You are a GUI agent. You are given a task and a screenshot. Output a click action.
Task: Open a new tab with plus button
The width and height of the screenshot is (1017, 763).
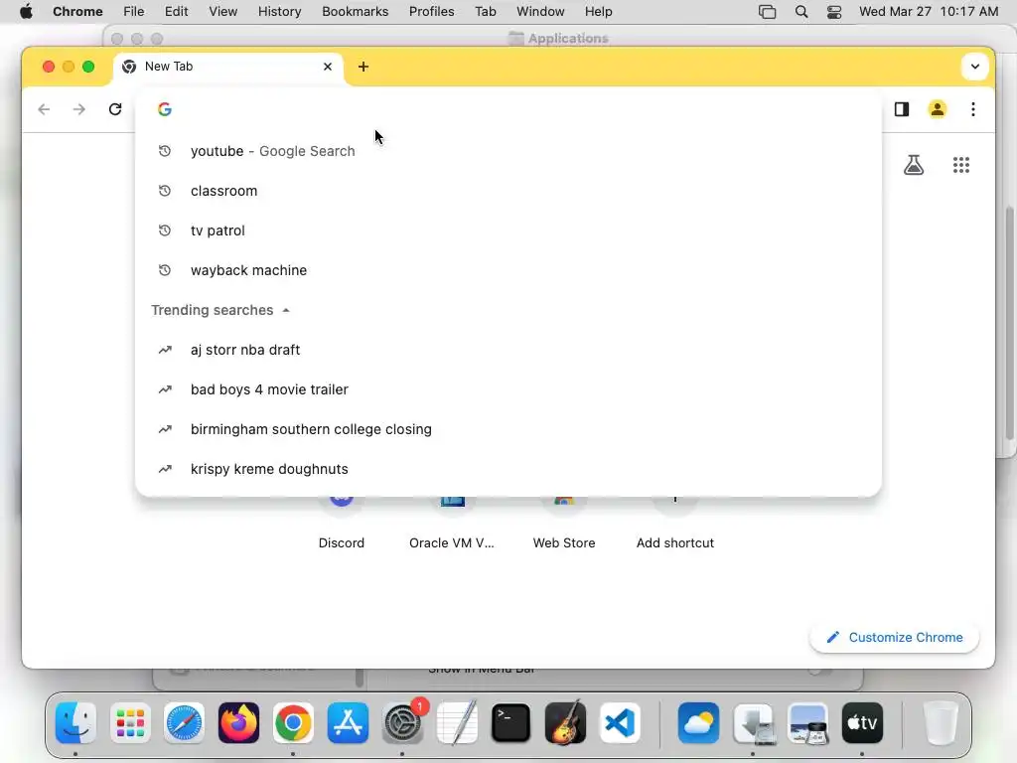(363, 67)
